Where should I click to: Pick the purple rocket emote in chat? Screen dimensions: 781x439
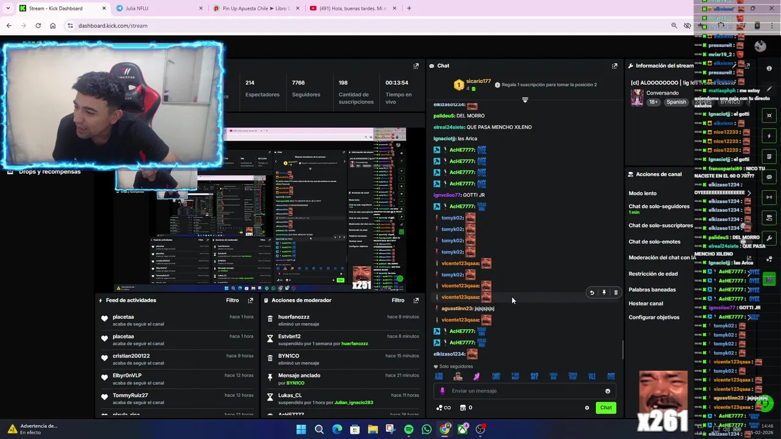click(x=477, y=376)
